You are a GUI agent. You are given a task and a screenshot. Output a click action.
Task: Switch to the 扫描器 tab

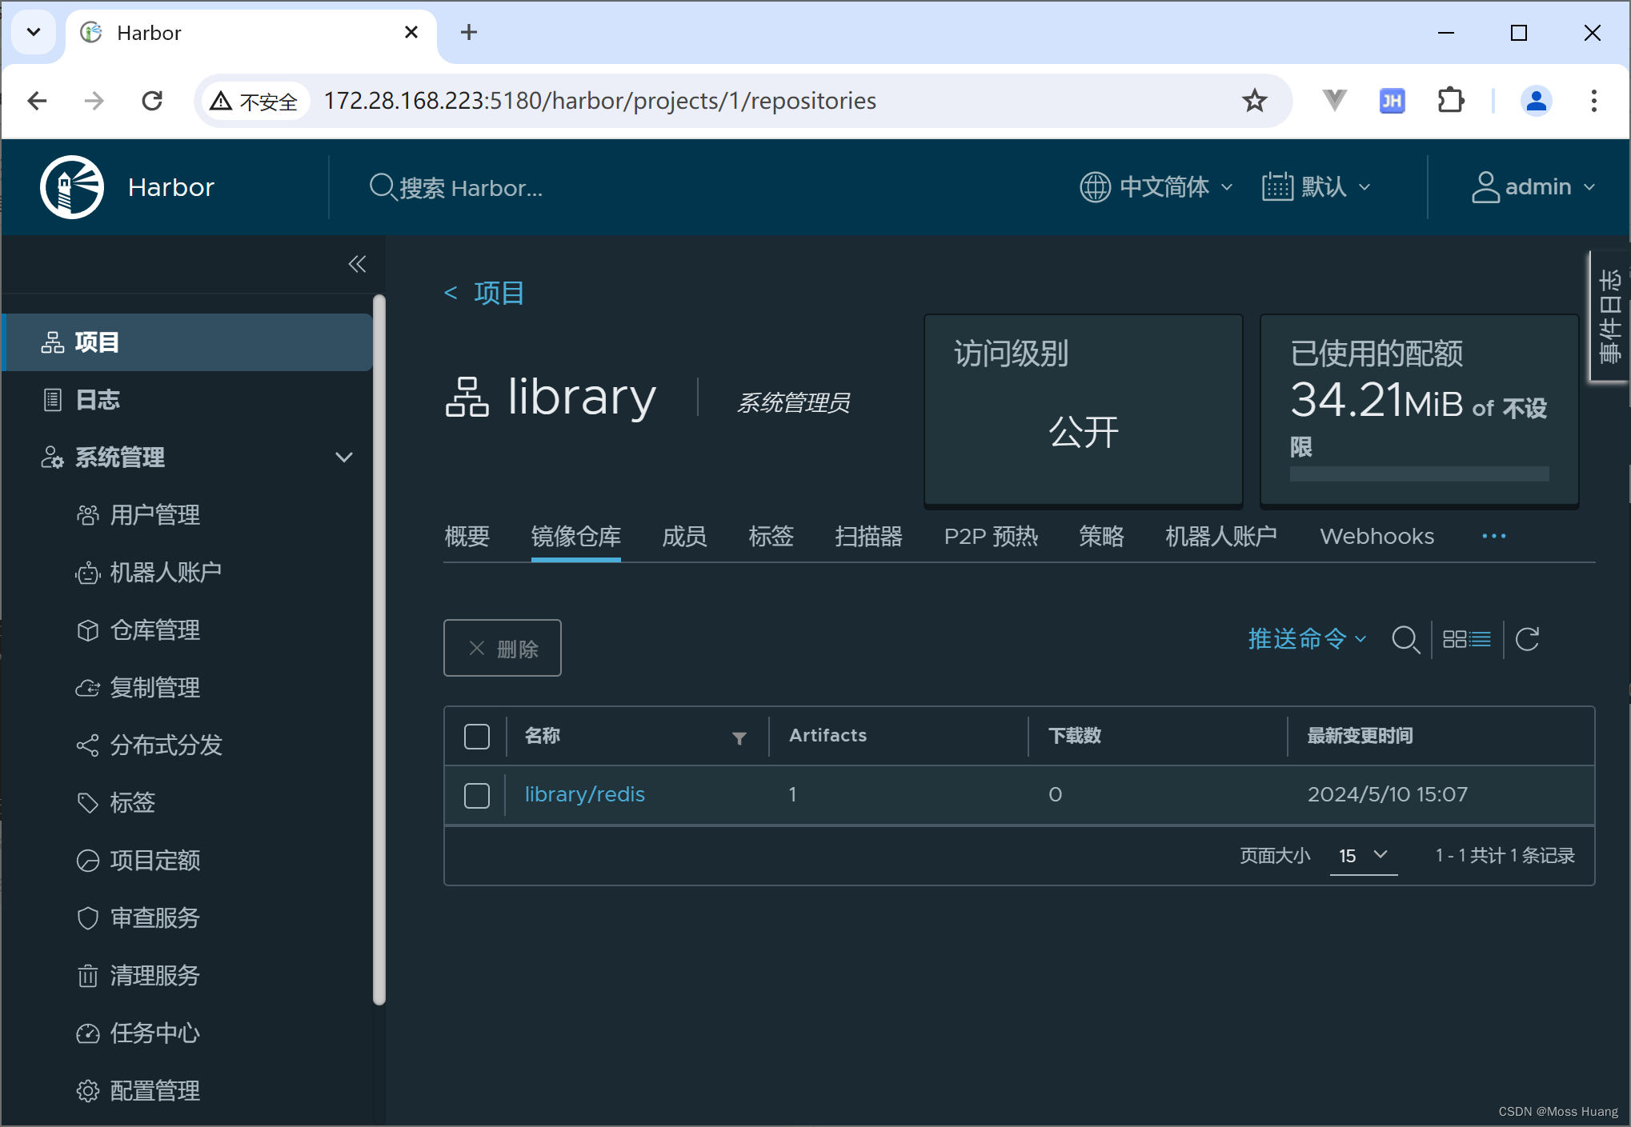pos(869,537)
